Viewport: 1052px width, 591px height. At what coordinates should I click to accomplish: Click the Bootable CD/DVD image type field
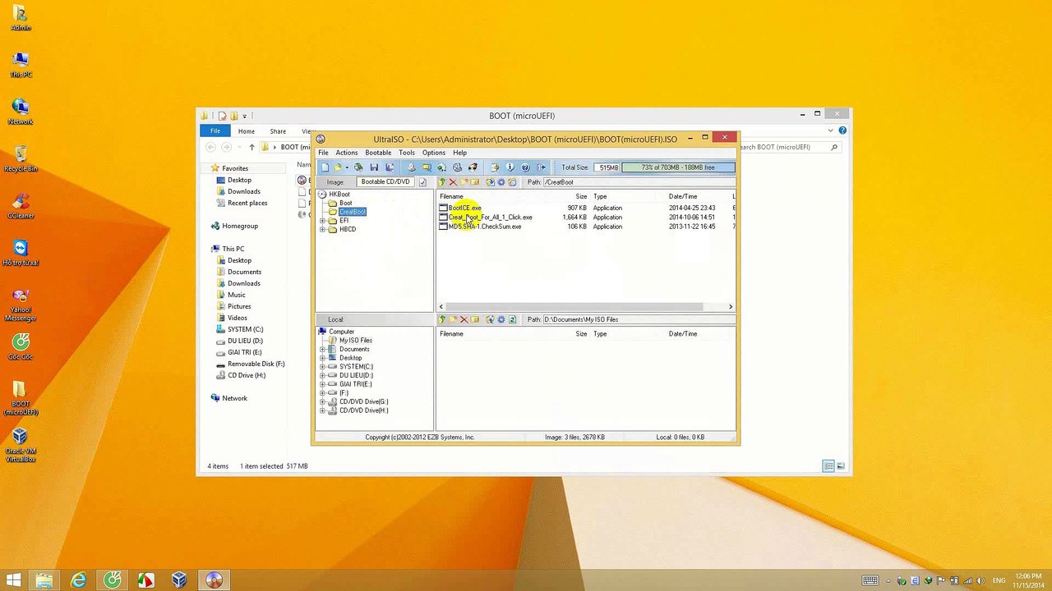point(385,182)
